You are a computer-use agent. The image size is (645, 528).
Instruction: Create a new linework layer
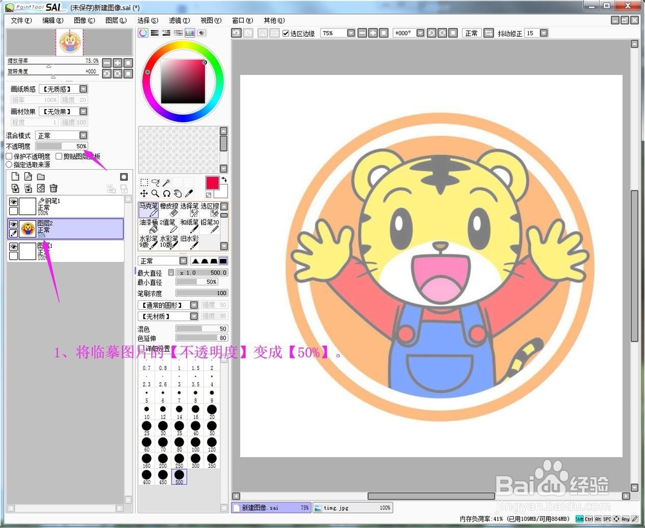(x=28, y=177)
